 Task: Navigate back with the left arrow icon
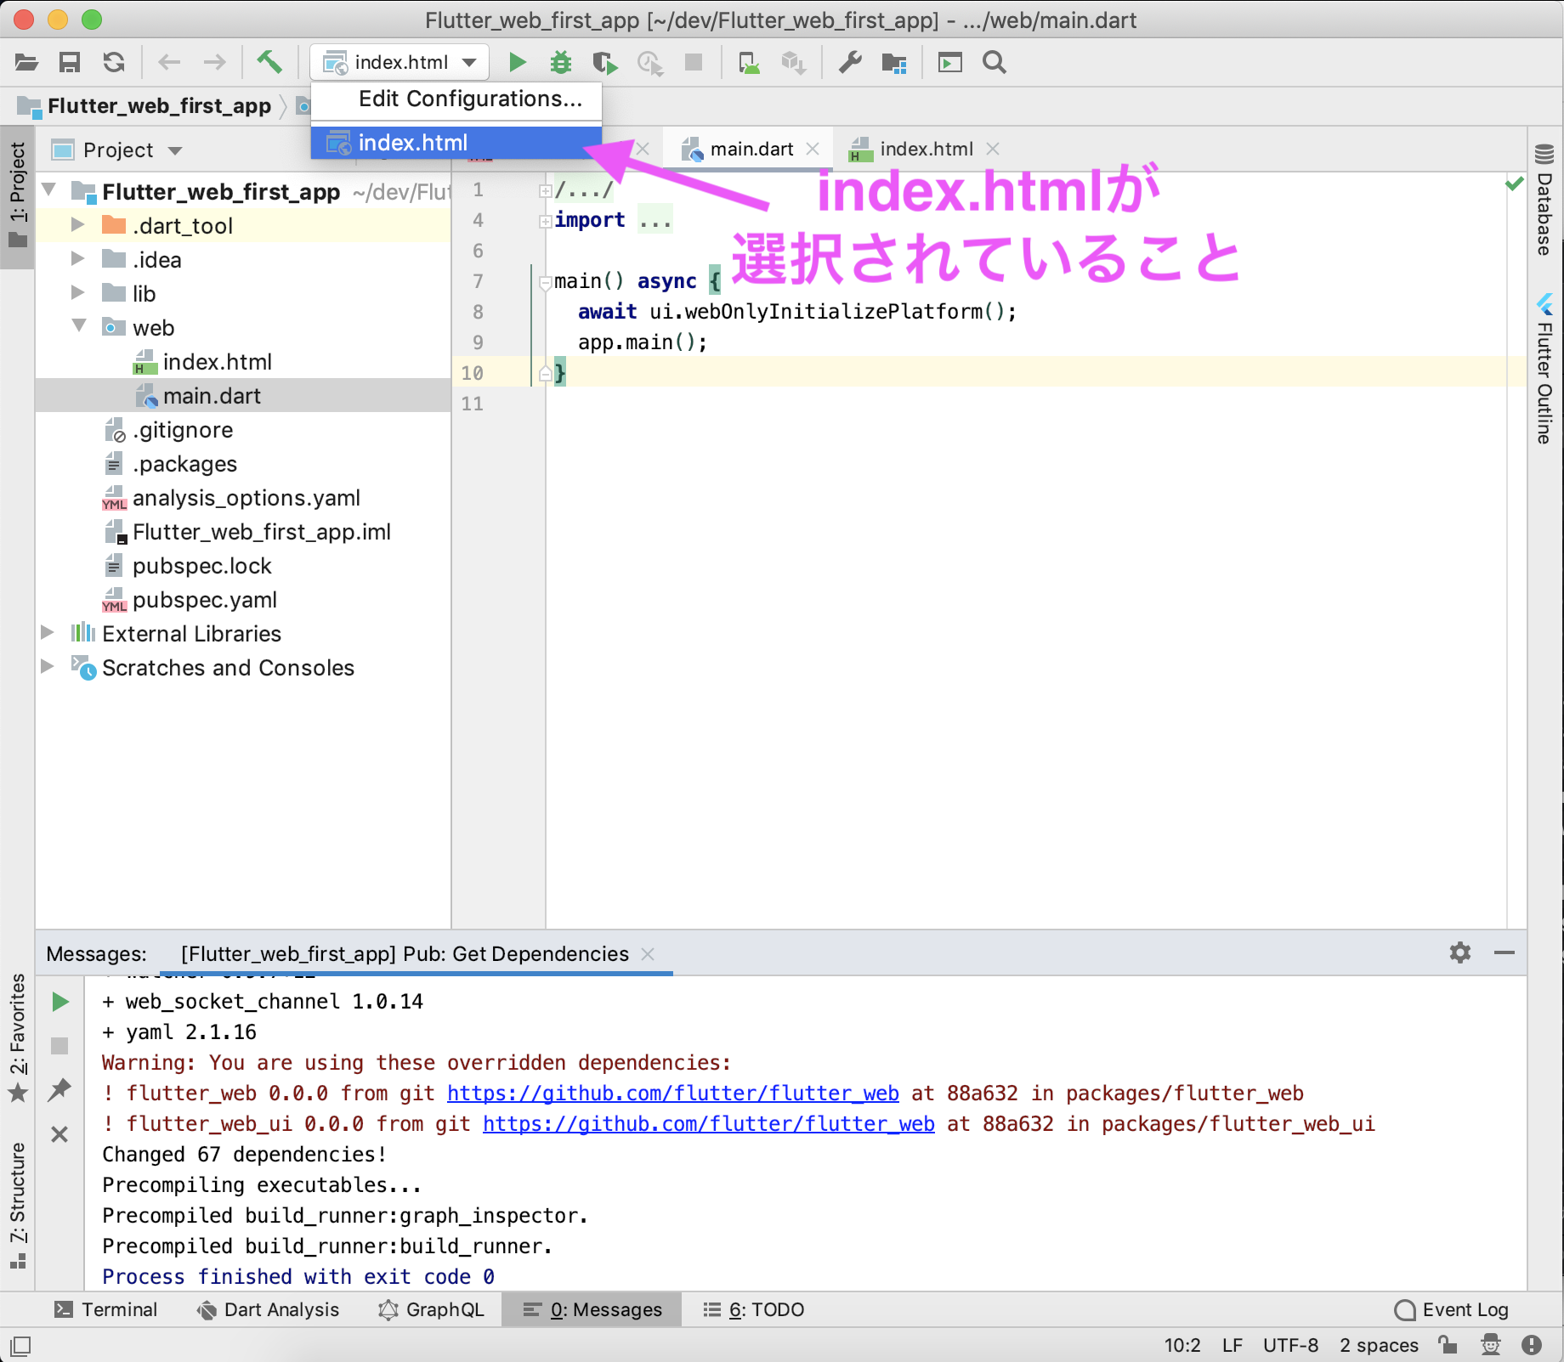point(170,62)
